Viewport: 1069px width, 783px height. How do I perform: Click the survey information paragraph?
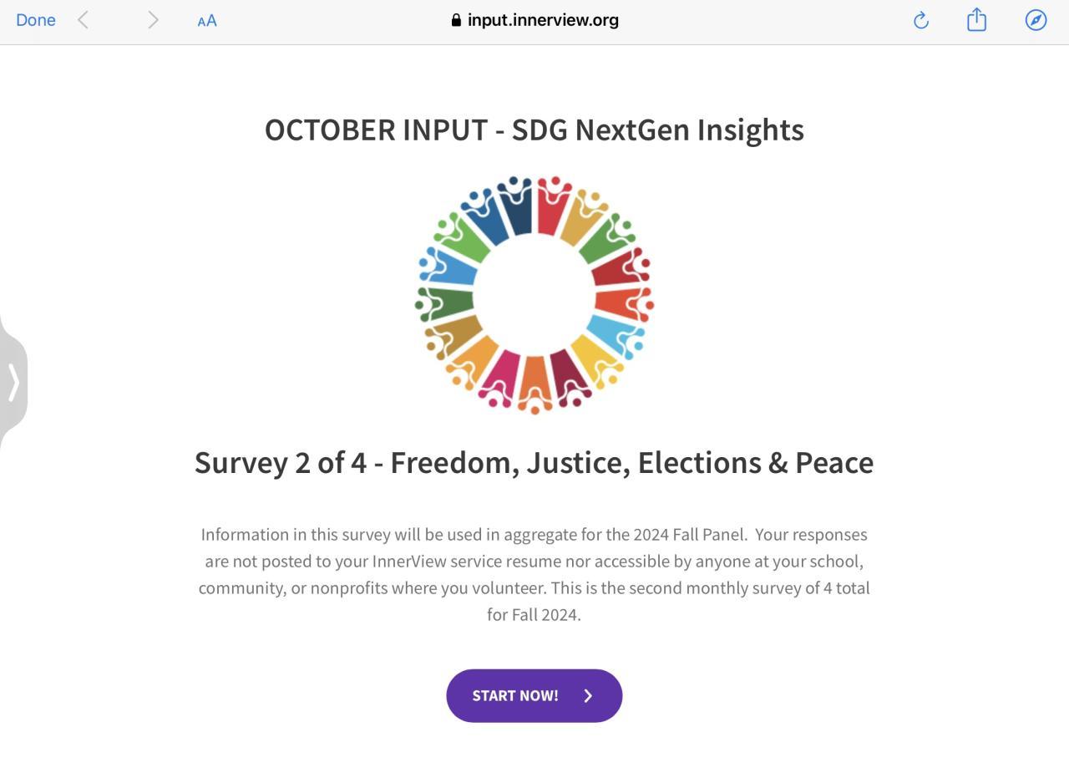(534, 574)
